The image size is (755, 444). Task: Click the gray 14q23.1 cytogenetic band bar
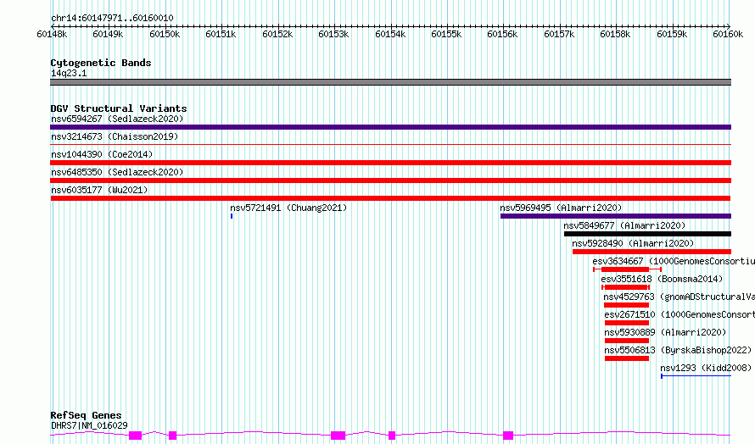click(390, 82)
